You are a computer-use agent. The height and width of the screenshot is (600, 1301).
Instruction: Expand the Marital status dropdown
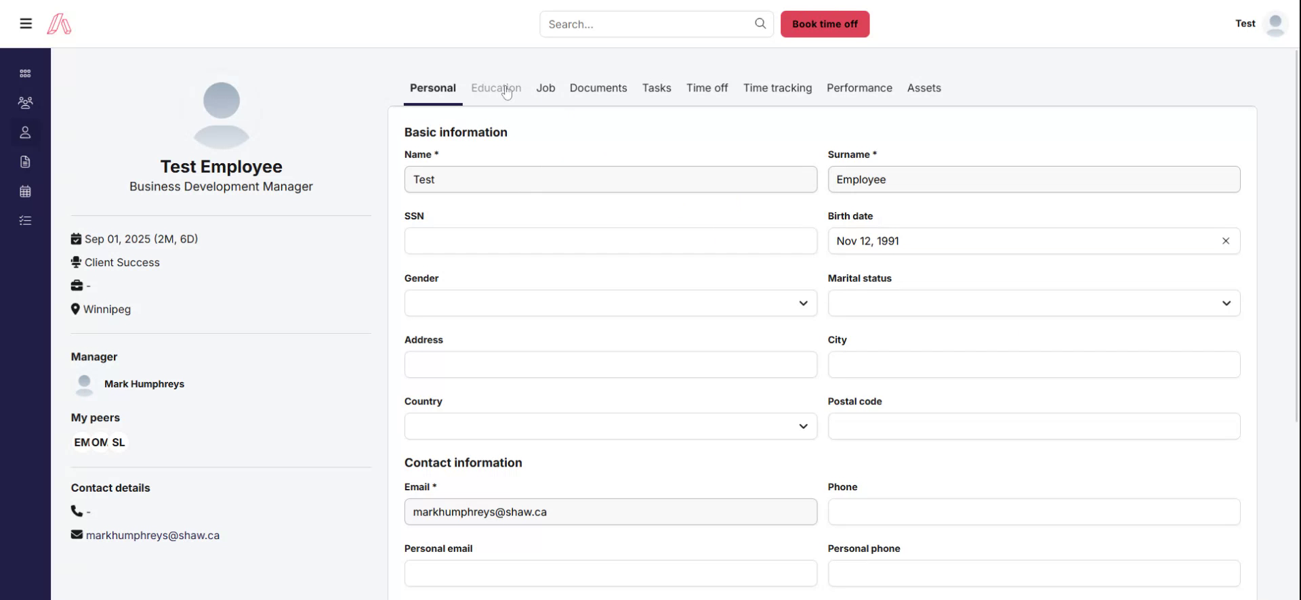pyautogui.click(x=1034, y=303)
